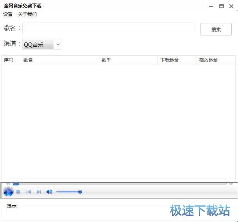Click the 下载地址 column header
The image size is (238, 222).
(177, 60)
